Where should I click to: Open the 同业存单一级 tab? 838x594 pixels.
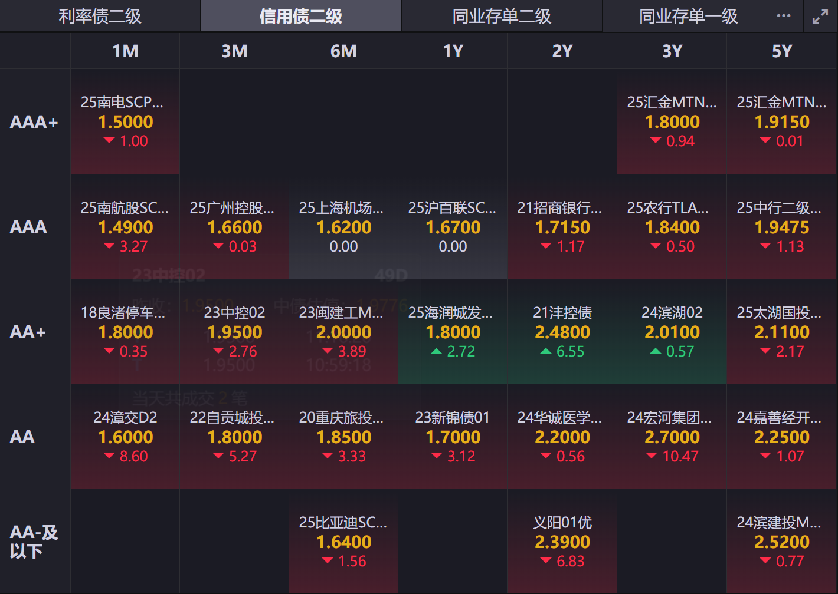point(688,16)
